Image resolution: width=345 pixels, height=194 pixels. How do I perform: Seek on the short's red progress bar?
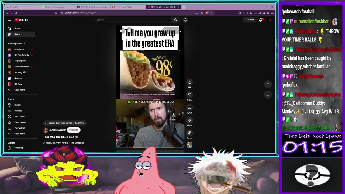[150, 148]
